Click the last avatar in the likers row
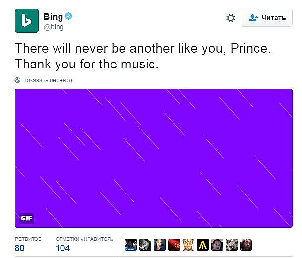This screenshot has width=302, height=258. tap(246, 244)
